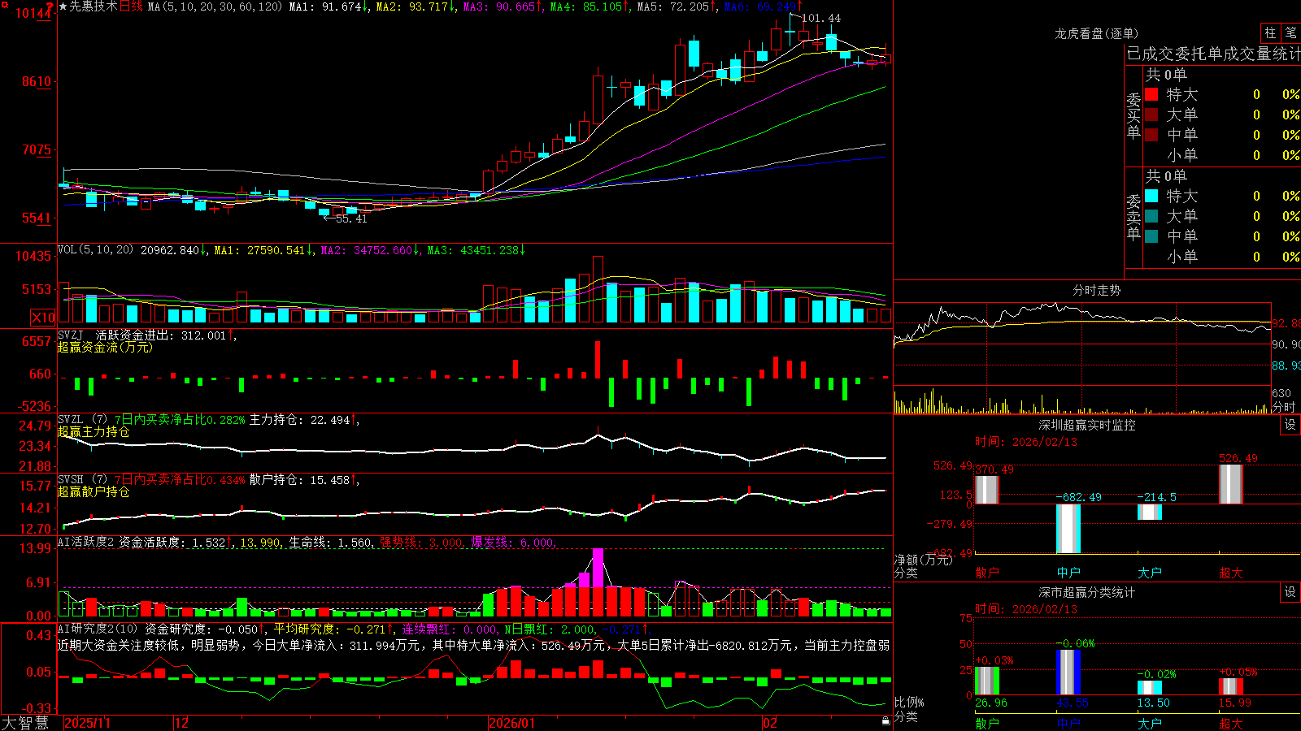Click the 13.50 大户 ratio value
Image resolution: width=1301 pixels, height=731 pixels.
click(x=1153, y=703)
